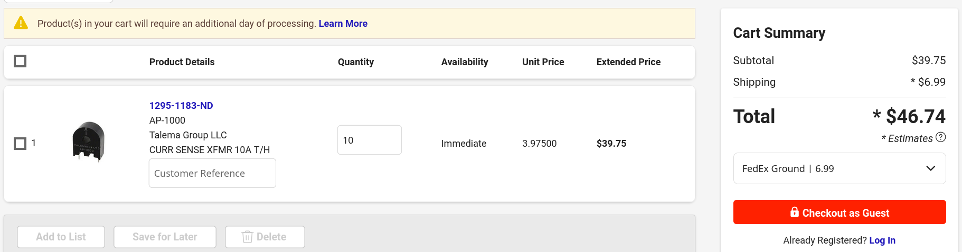Viewport: 962px width, 252px height.
Task: Click the Add to List button
Action: pos(61,237)
